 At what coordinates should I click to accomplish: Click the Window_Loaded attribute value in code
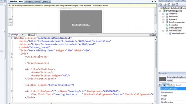(40, 47)
